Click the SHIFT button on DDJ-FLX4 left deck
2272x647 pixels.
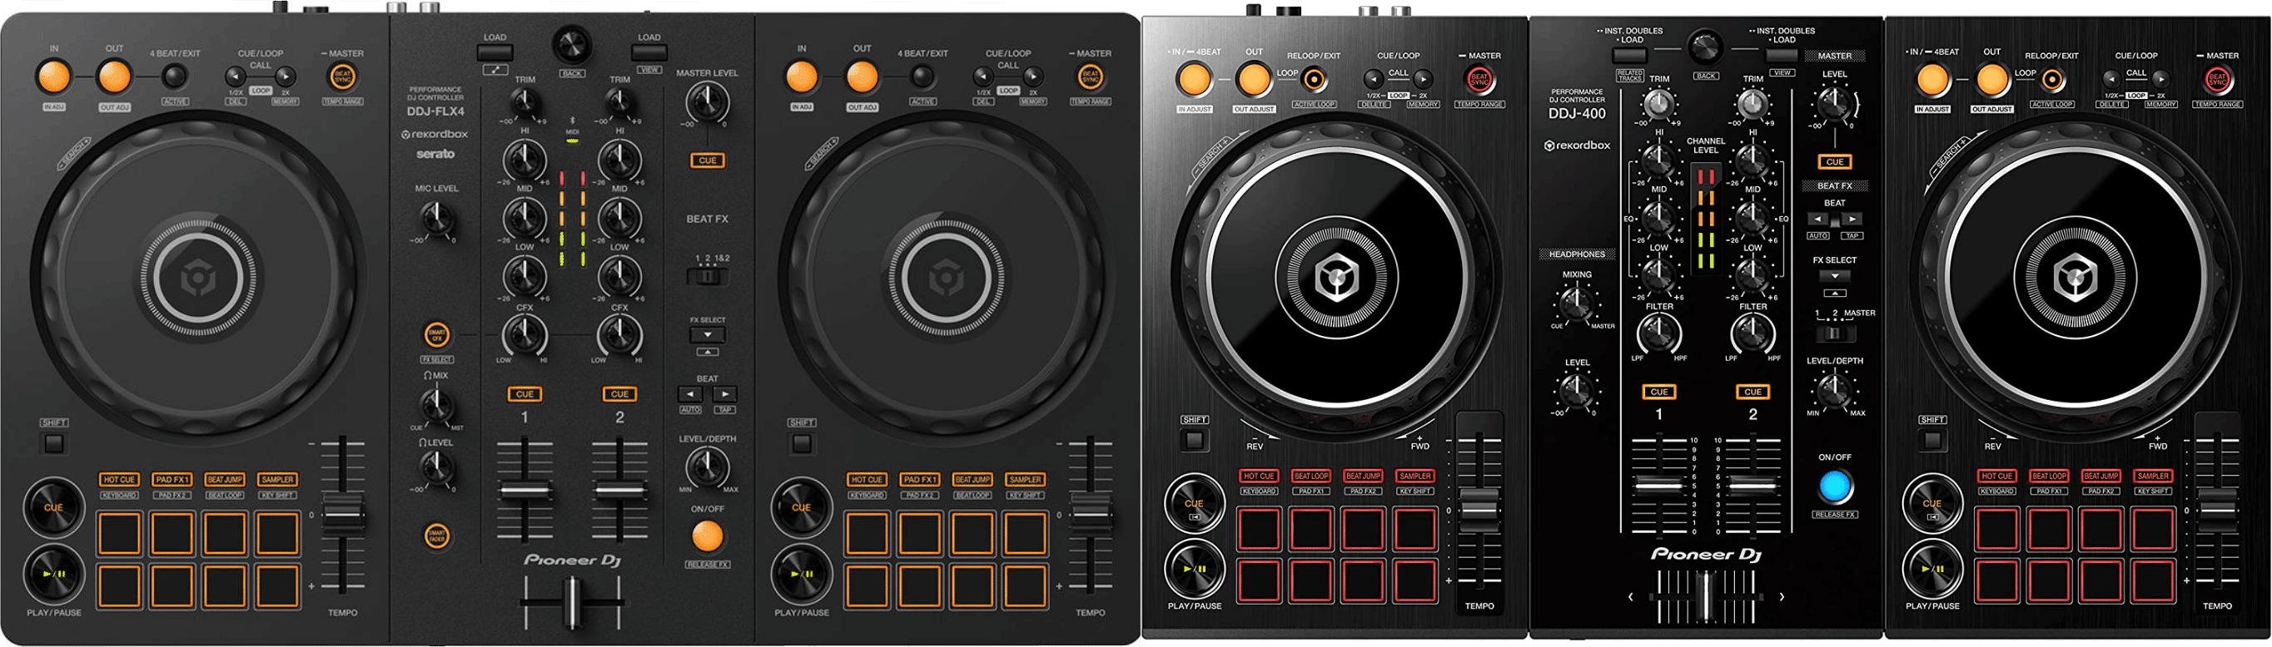pos(54,443)
